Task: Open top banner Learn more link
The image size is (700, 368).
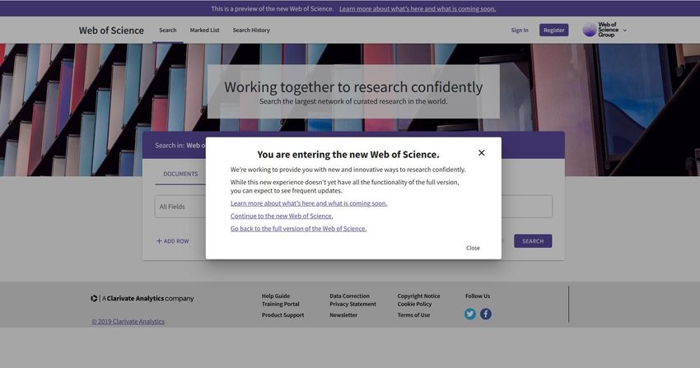Action: coord(417,8)
